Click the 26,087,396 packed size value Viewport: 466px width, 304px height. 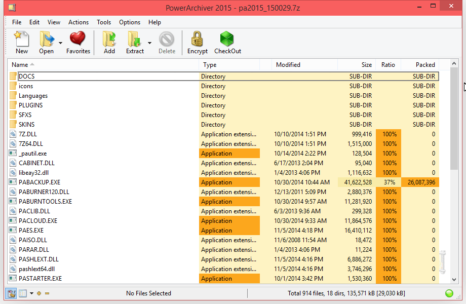[421, 182]
